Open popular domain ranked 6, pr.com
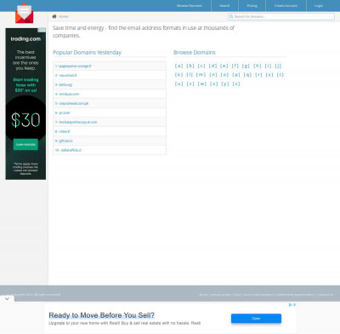340x334 pixels. point(62,112)
